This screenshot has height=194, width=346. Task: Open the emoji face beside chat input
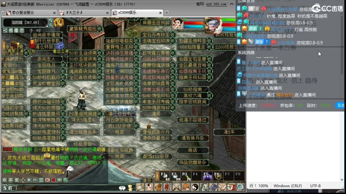click(122, 188)
